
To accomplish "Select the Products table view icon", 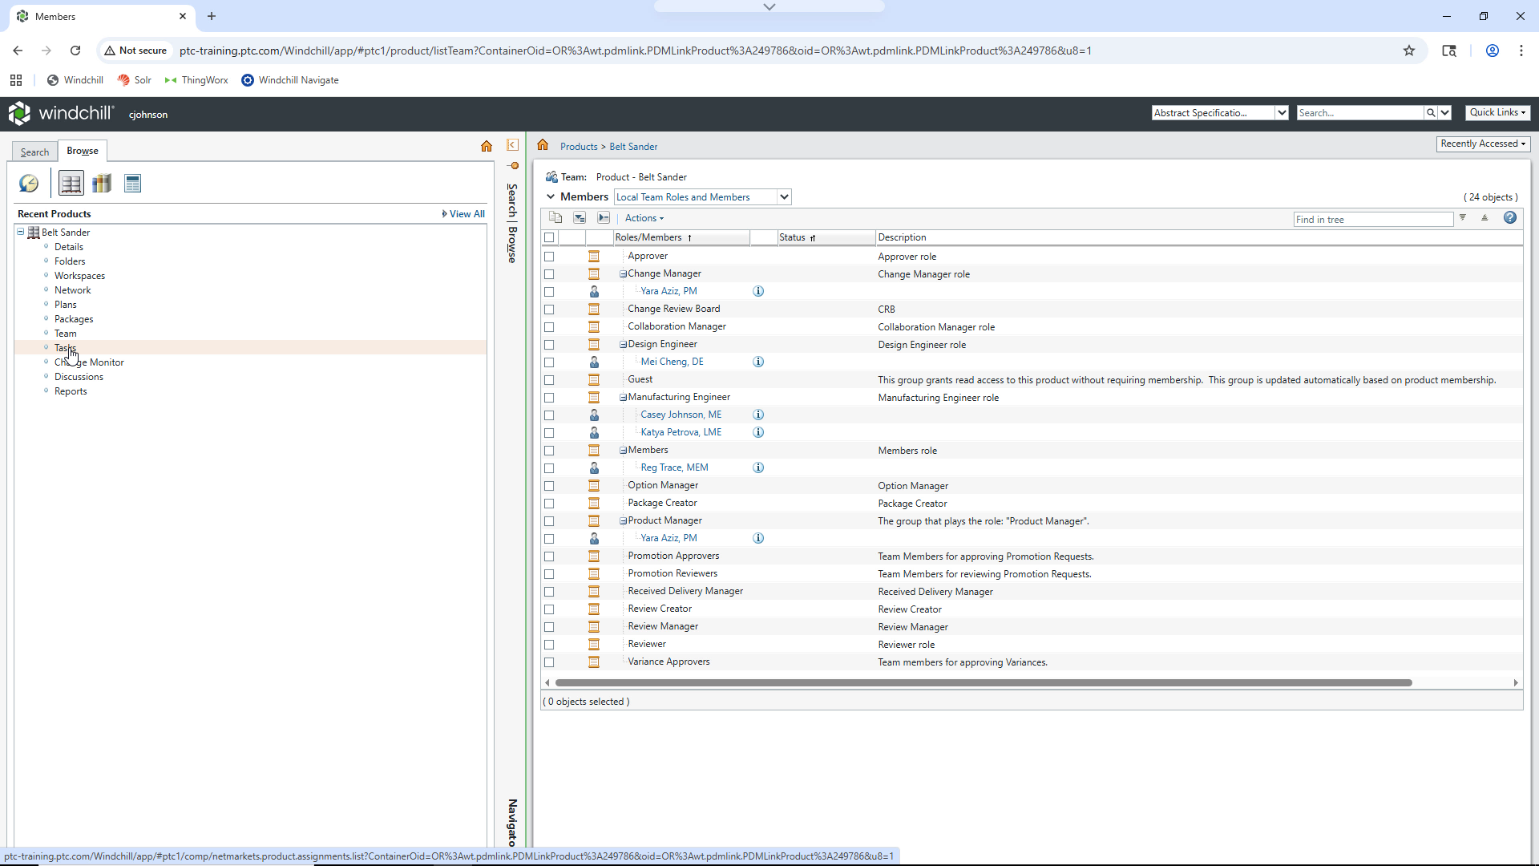I will coord(71,184).
